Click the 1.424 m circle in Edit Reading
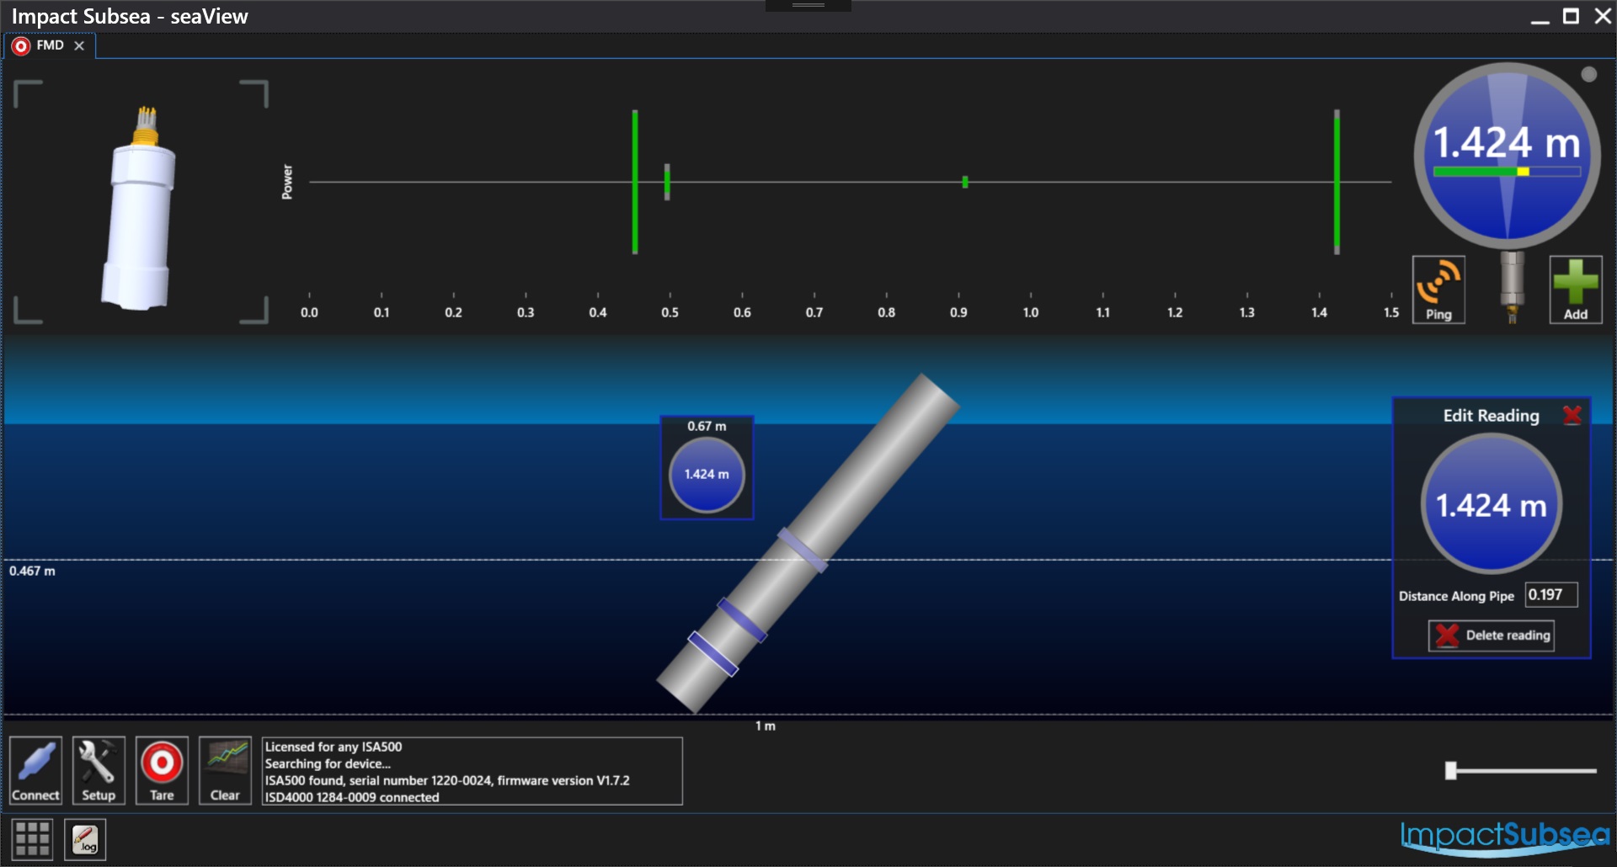This screenshot has width=1617, height=867. [x=1492, y=505]
